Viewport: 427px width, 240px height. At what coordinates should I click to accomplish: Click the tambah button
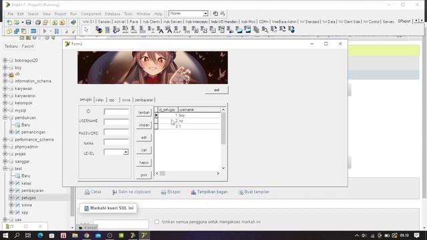144,113
